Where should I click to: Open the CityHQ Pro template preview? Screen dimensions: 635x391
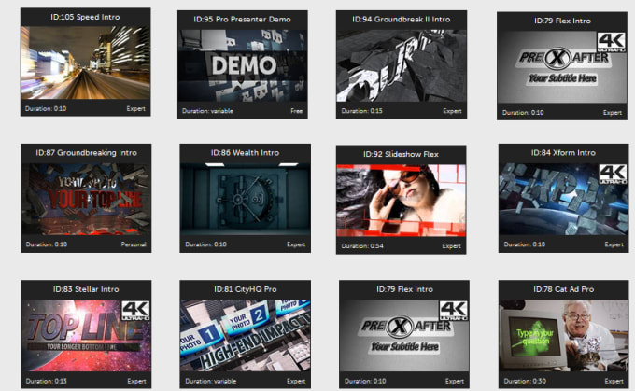241,336
